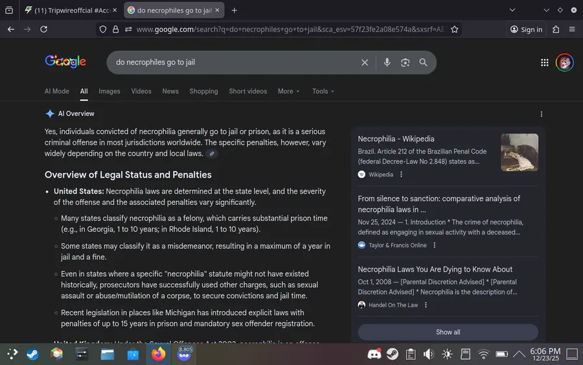Open Wi-Fi network settings in tray
This screenshot has height=365, width=583.
point(483,354)
